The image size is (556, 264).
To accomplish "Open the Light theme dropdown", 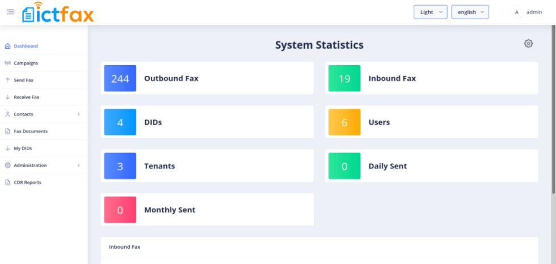I will click(x=430, y=12).
